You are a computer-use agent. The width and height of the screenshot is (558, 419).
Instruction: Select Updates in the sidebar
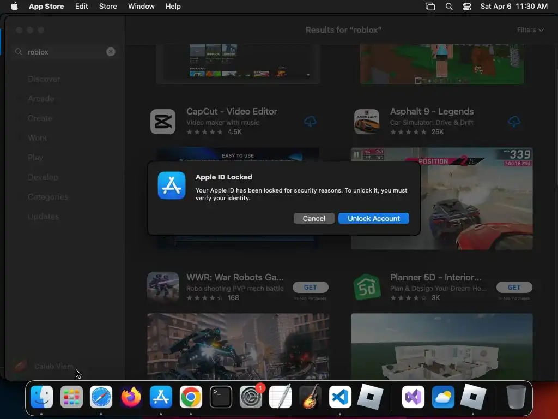point(43,216)
